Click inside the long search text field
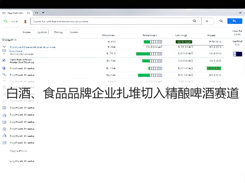This screenshot has width=245, height=183. pos(116,21)
